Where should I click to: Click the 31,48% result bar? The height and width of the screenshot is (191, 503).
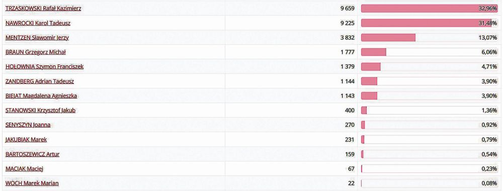tap(430, 24)
